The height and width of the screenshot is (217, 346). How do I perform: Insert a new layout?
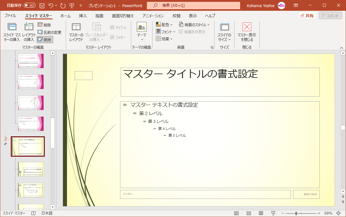29,32
